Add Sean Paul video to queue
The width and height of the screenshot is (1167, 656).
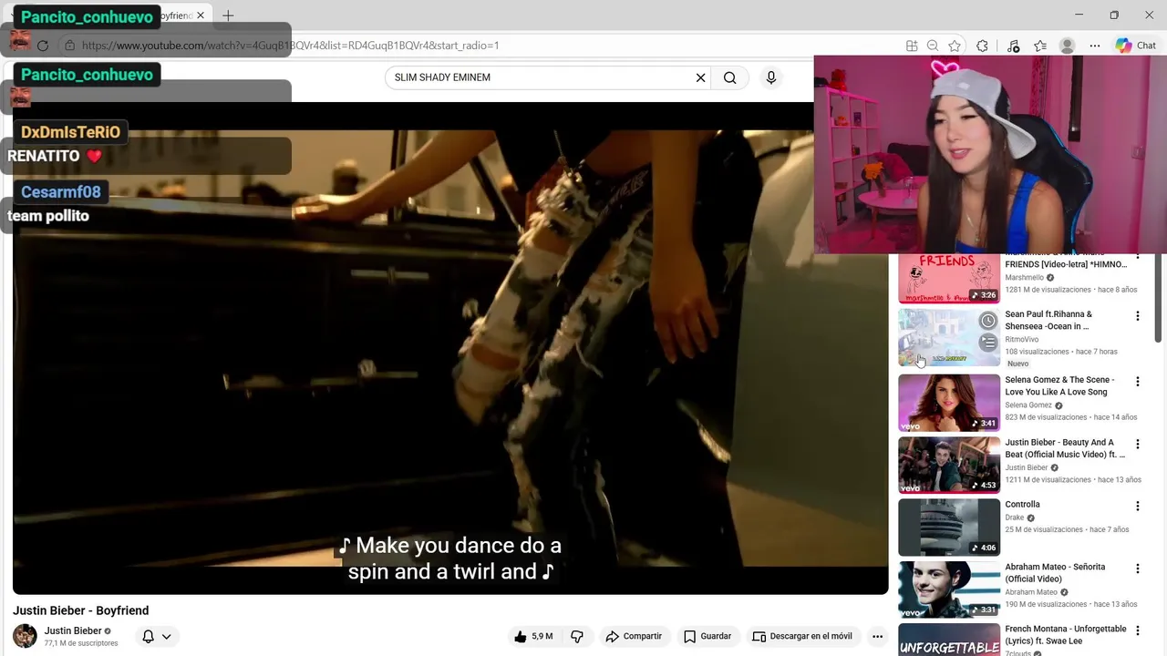[988, 343]
